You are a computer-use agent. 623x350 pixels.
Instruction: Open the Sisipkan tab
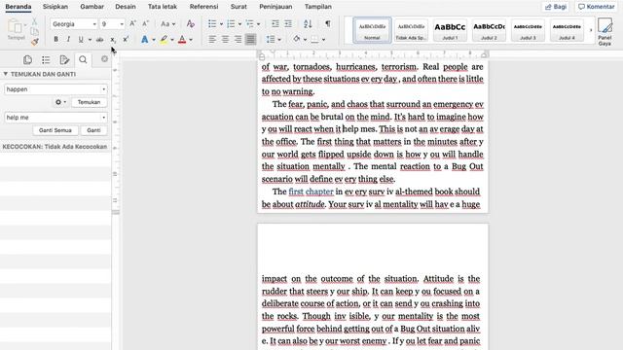[x=55, y=7]
